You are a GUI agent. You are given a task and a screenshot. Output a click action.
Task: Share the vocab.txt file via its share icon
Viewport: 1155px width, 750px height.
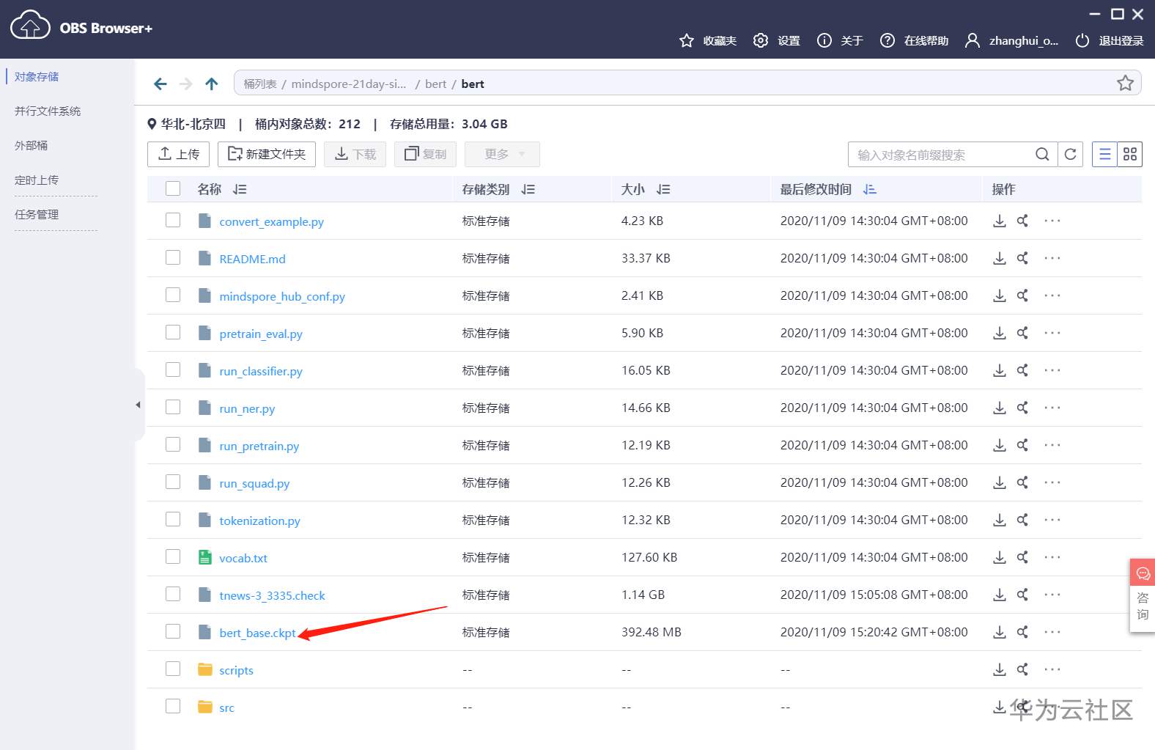point(1022,557)
